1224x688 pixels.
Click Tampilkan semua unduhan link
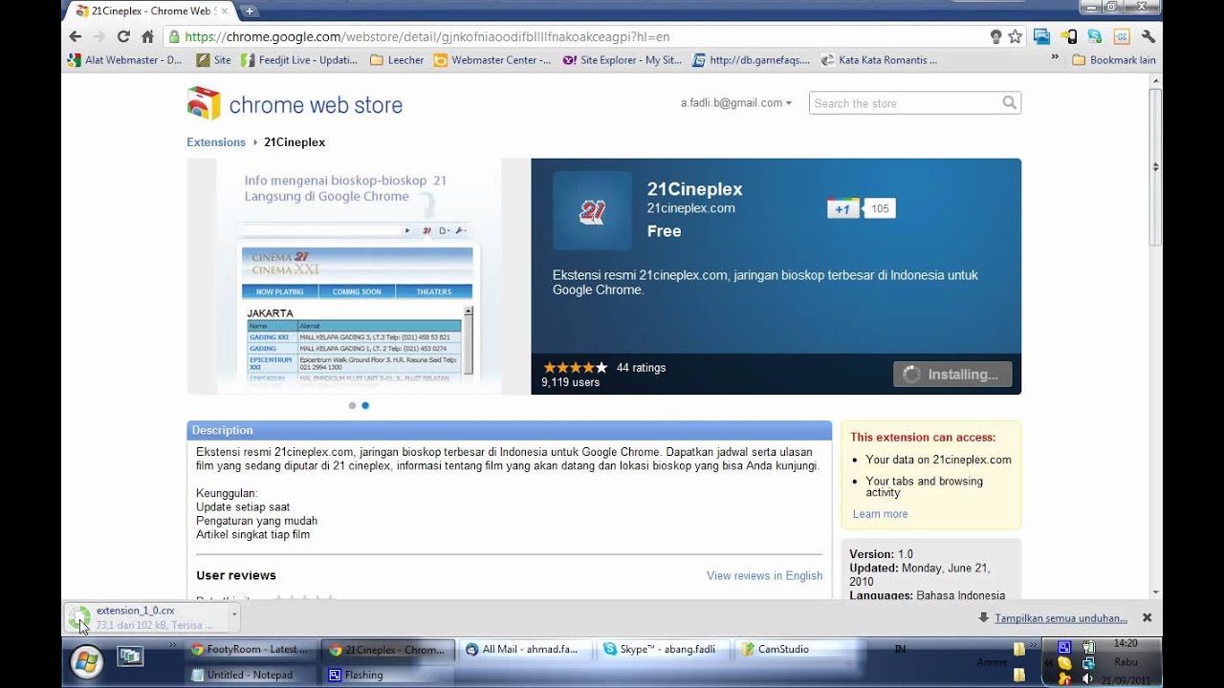[x=1060, y=618]
